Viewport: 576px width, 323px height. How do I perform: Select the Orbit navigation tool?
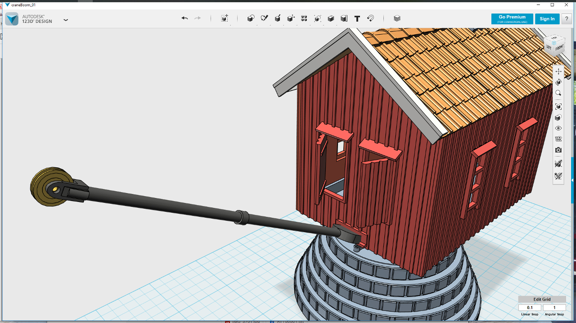[x=558, y=82]
